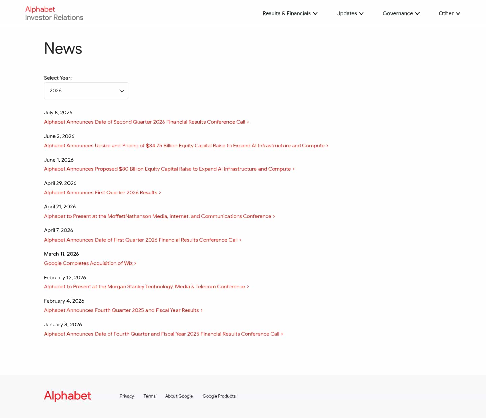This screenshot has height=418, width=486.
Task: Open Morgan Stanley Technology conference presentation news
Action: tap(146, 287)
